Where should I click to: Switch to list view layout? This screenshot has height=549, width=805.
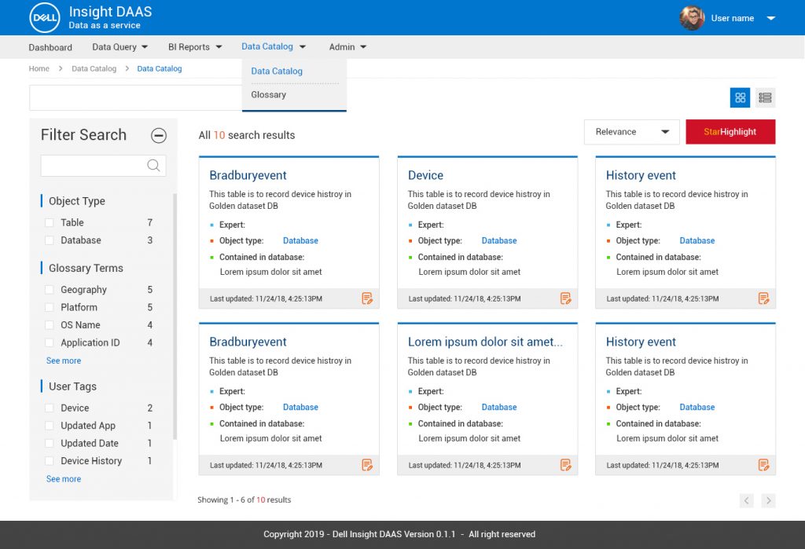(x=765, y=97)
